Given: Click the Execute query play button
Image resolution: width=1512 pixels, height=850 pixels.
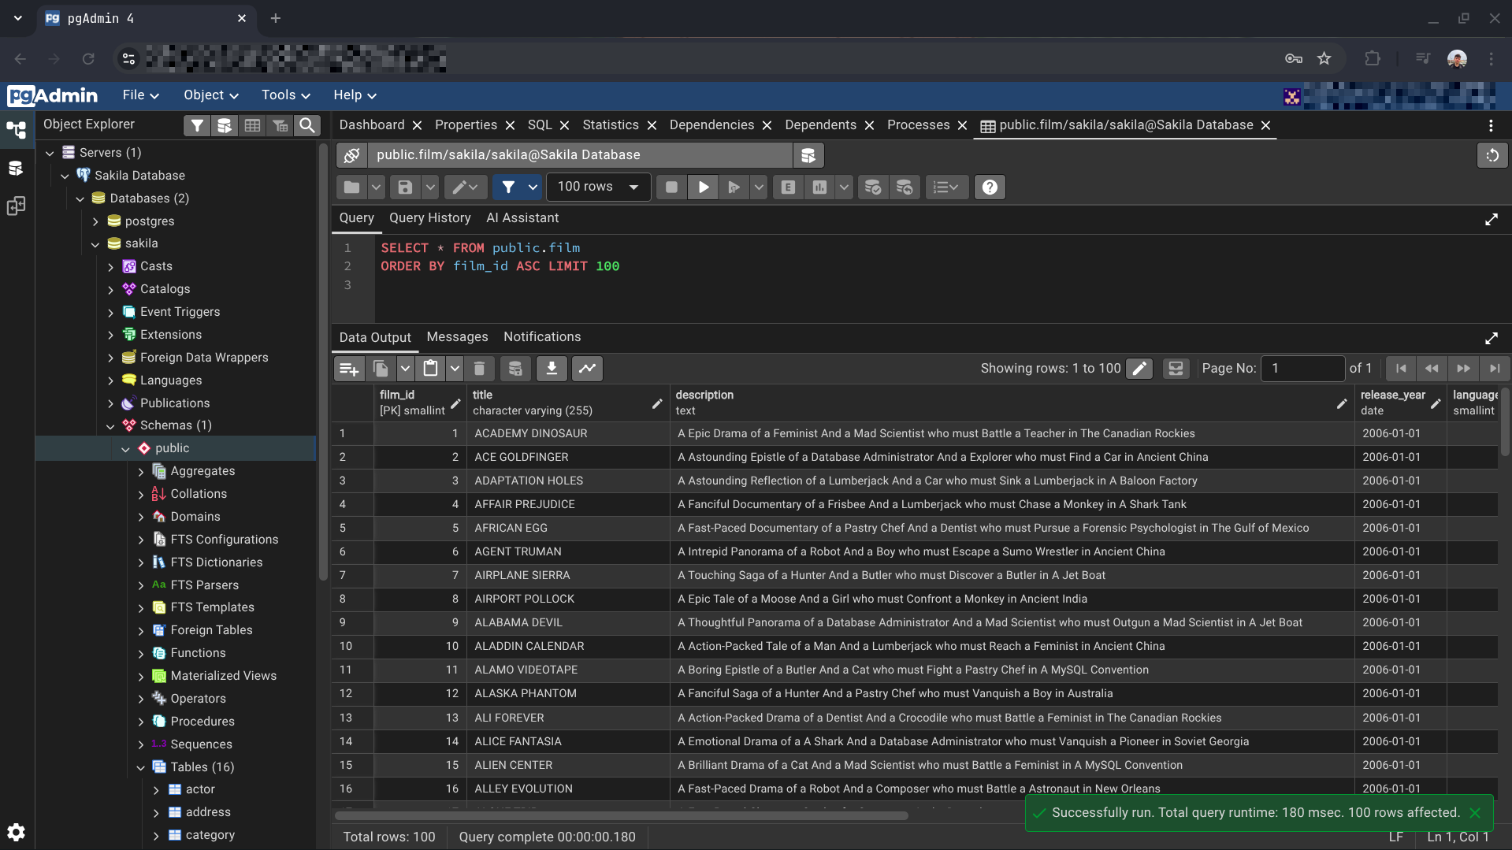Looking at the screenshot, I should pyautogui.click(x=703, y=187).
